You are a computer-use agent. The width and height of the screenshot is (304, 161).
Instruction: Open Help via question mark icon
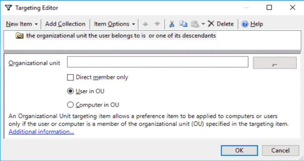pos(245,24)
